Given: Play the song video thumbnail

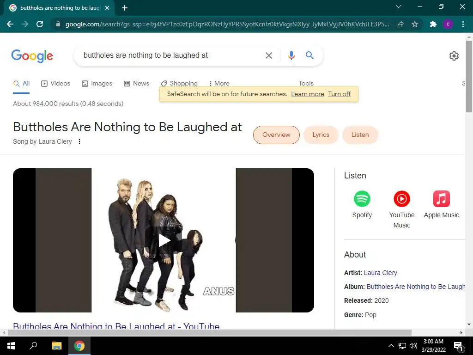Looking at the screenshot, I should coord(164,240).
